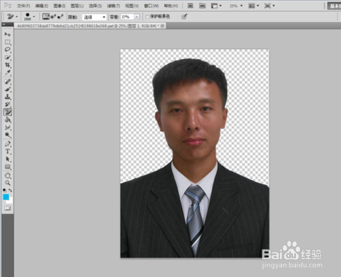Screen dimensions: 341x277
Task: Open the Screen Mode dropdown
Action: [269, 5]
